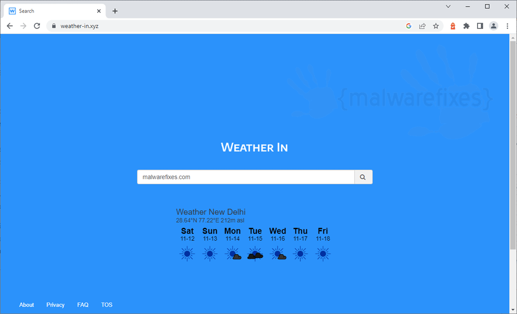Click Friday 11-18 sunny icon
The height and width of the screenshot is (314, 517).
[x=323, y=254]
